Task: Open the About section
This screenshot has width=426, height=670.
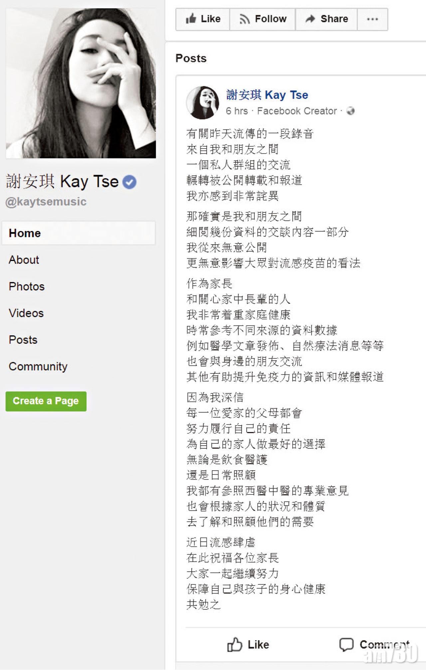Action: (24, 260)
